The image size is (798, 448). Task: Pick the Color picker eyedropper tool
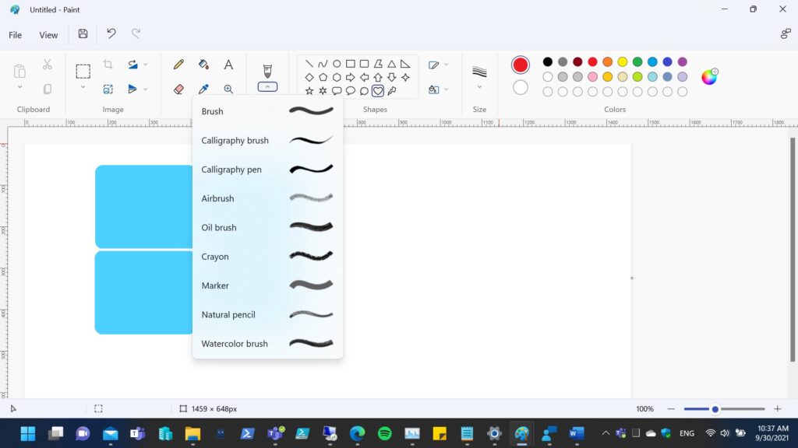tap(203, 89)
